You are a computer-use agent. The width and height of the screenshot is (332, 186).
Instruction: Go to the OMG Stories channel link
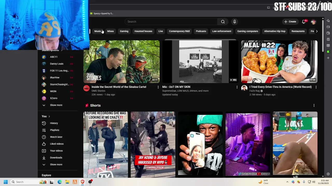pyautogui.click(x=98, y=91)
